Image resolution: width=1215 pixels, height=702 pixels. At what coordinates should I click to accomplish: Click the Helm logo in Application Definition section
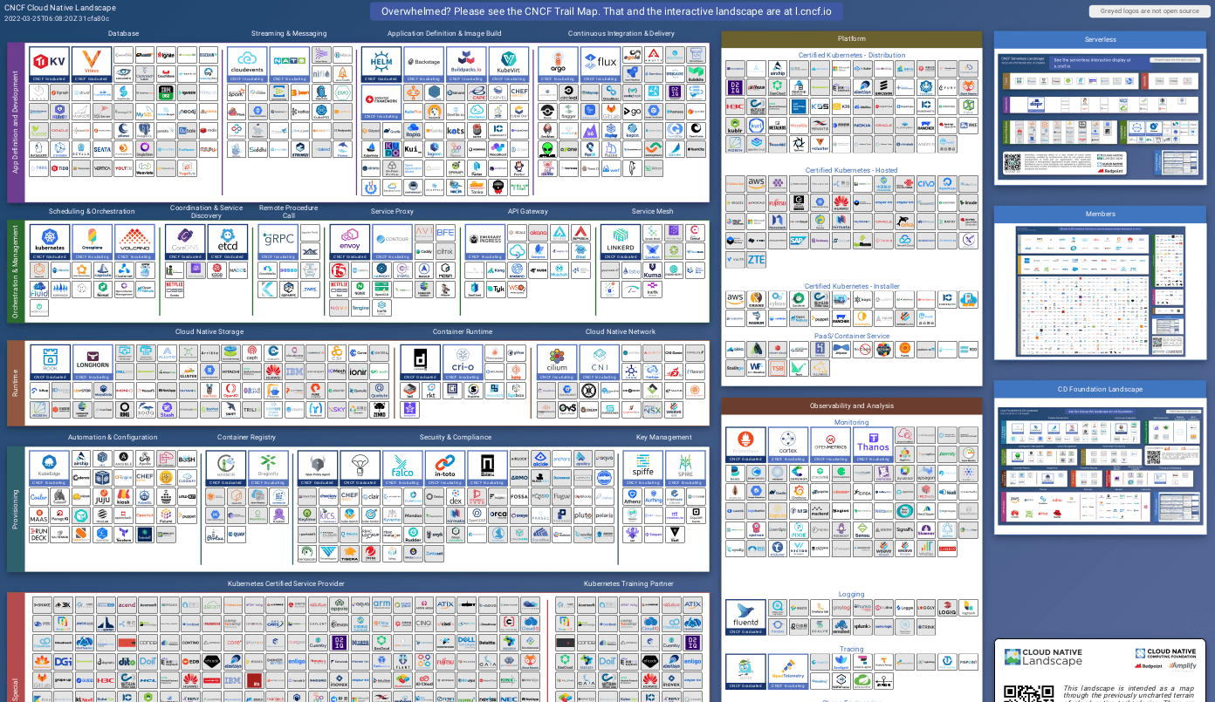coord(382,61)
